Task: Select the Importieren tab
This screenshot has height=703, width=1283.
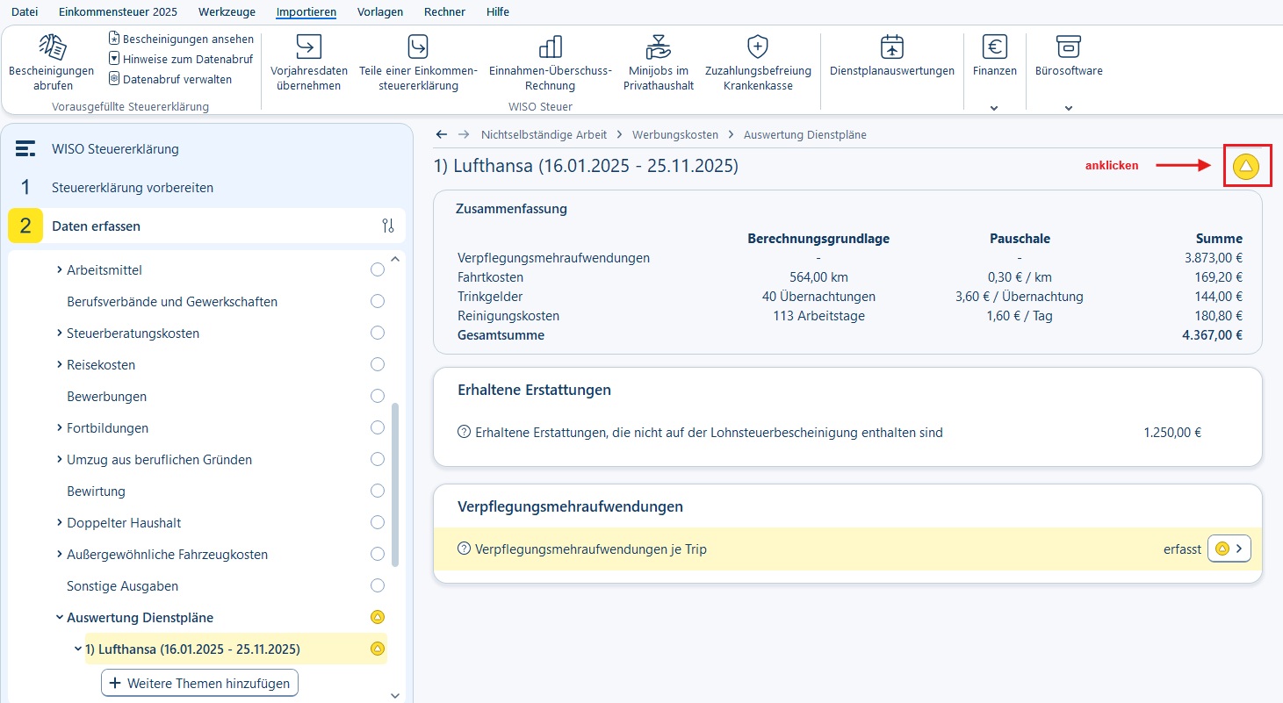Action: tap(306, 12)
